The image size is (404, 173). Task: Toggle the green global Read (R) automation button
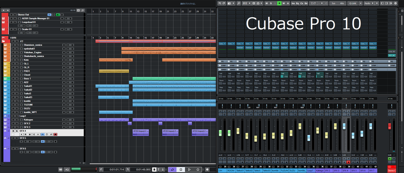tap(279, 3)
